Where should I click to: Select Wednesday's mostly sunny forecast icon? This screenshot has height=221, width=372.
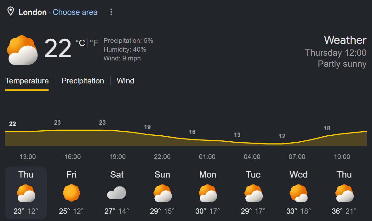pyautogui.click(x=299, y=193)
